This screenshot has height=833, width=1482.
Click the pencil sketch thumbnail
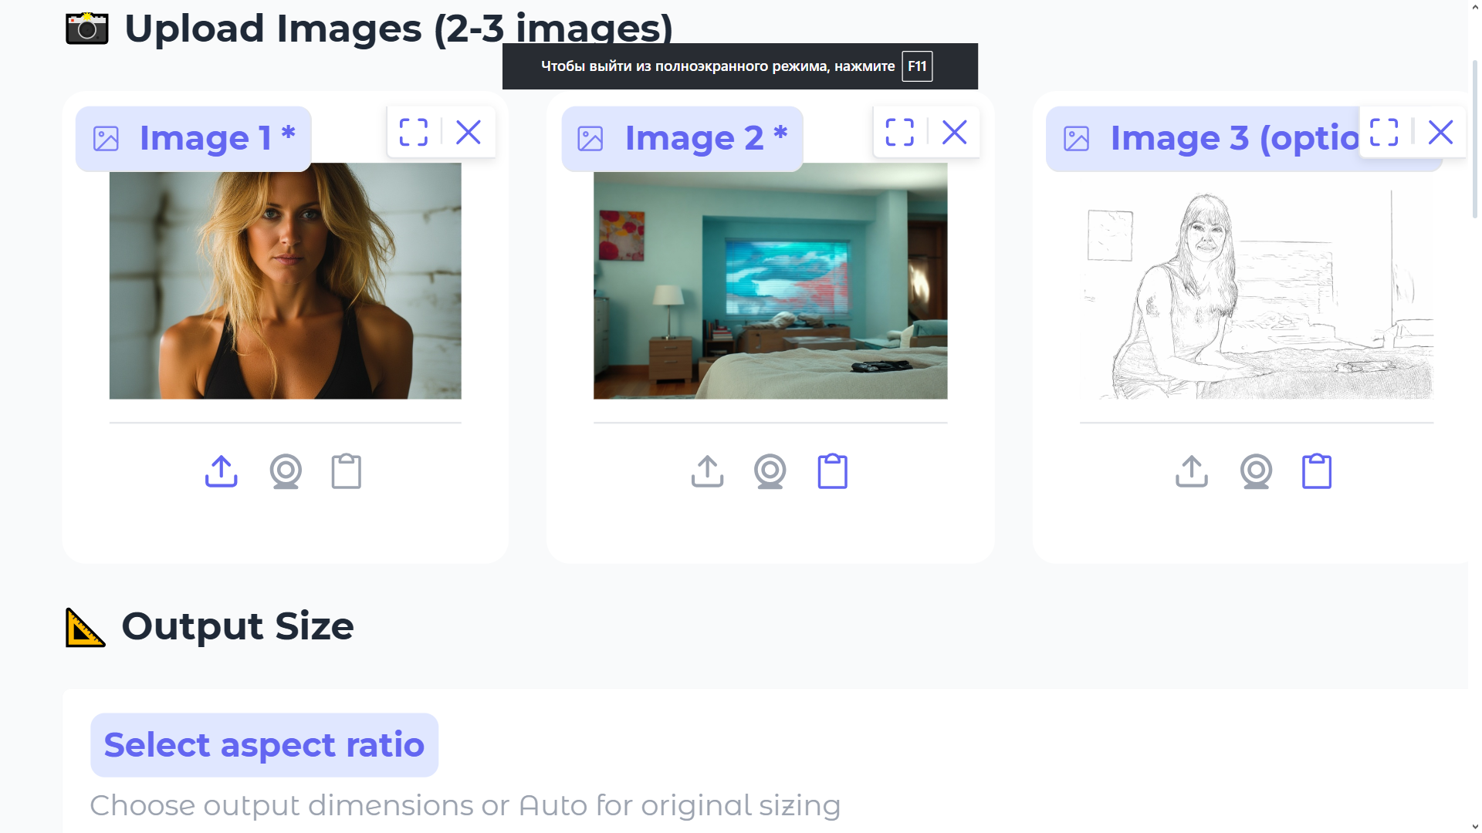[x=1256, y=293]
